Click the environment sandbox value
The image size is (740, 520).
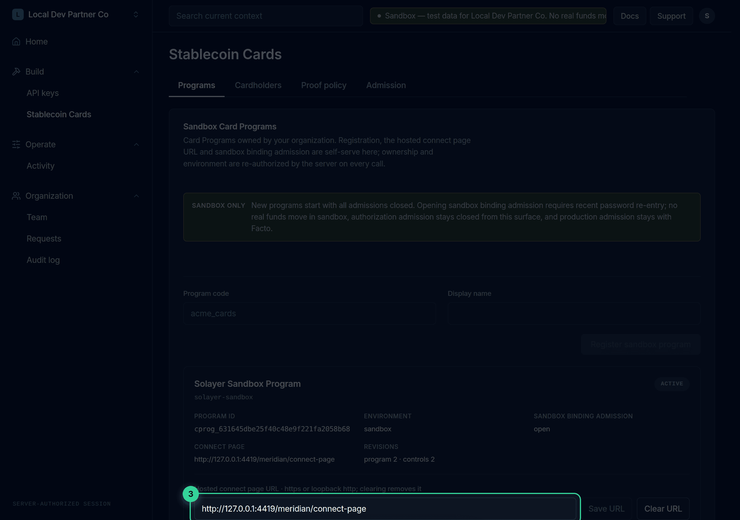(378, 429)
